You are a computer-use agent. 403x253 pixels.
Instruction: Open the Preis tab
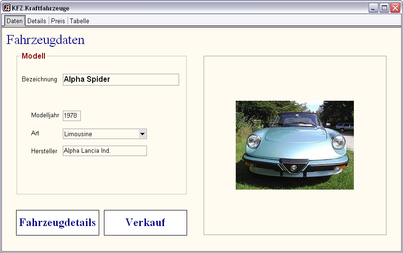(58, 21)
